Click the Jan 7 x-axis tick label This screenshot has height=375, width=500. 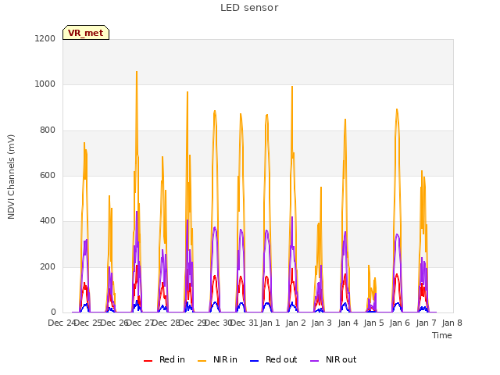tap(426, 323)
